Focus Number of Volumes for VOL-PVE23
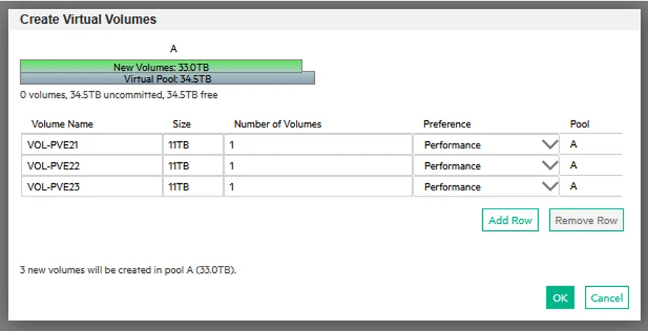 318,187
